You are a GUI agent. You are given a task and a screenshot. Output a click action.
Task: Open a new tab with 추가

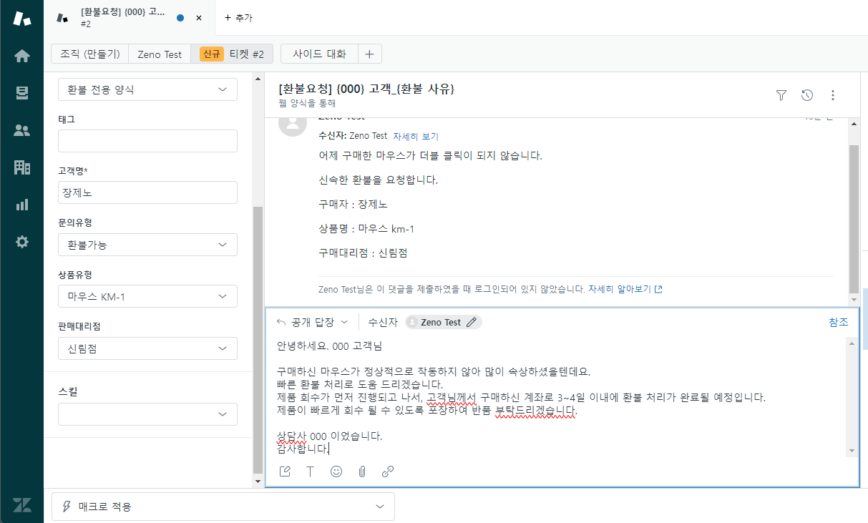(x=239, y=18)
